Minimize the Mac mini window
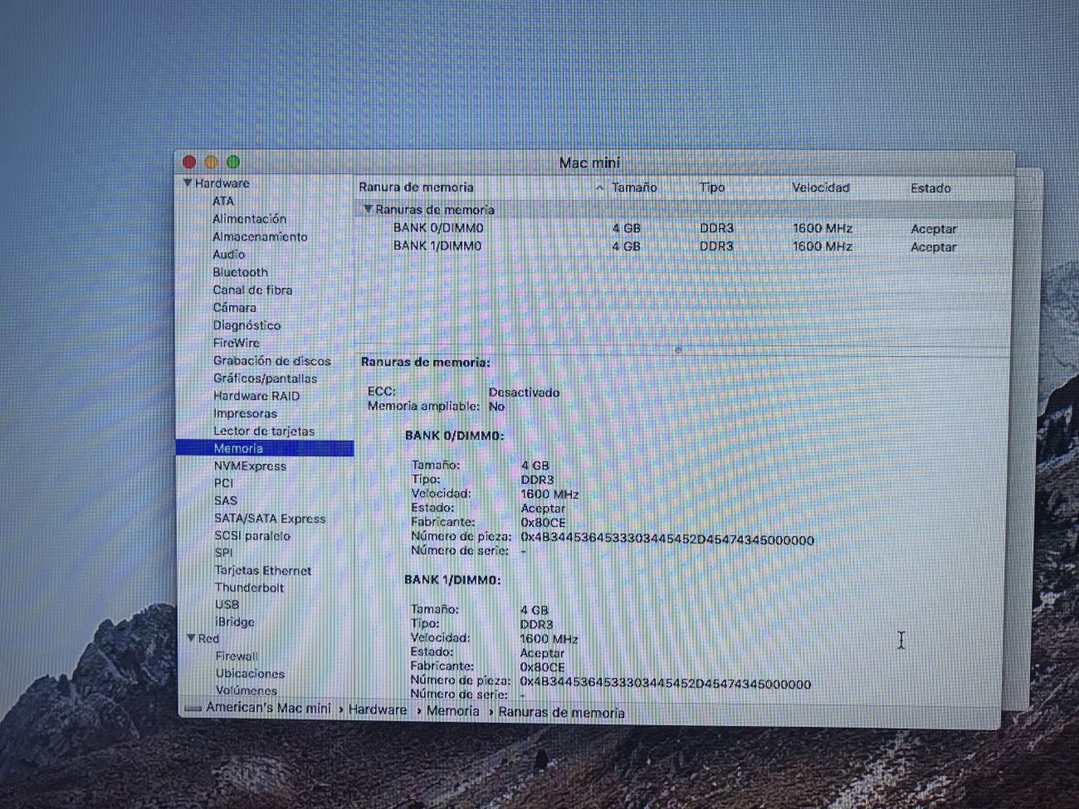 pyautogui.click(x=211, y=163)
